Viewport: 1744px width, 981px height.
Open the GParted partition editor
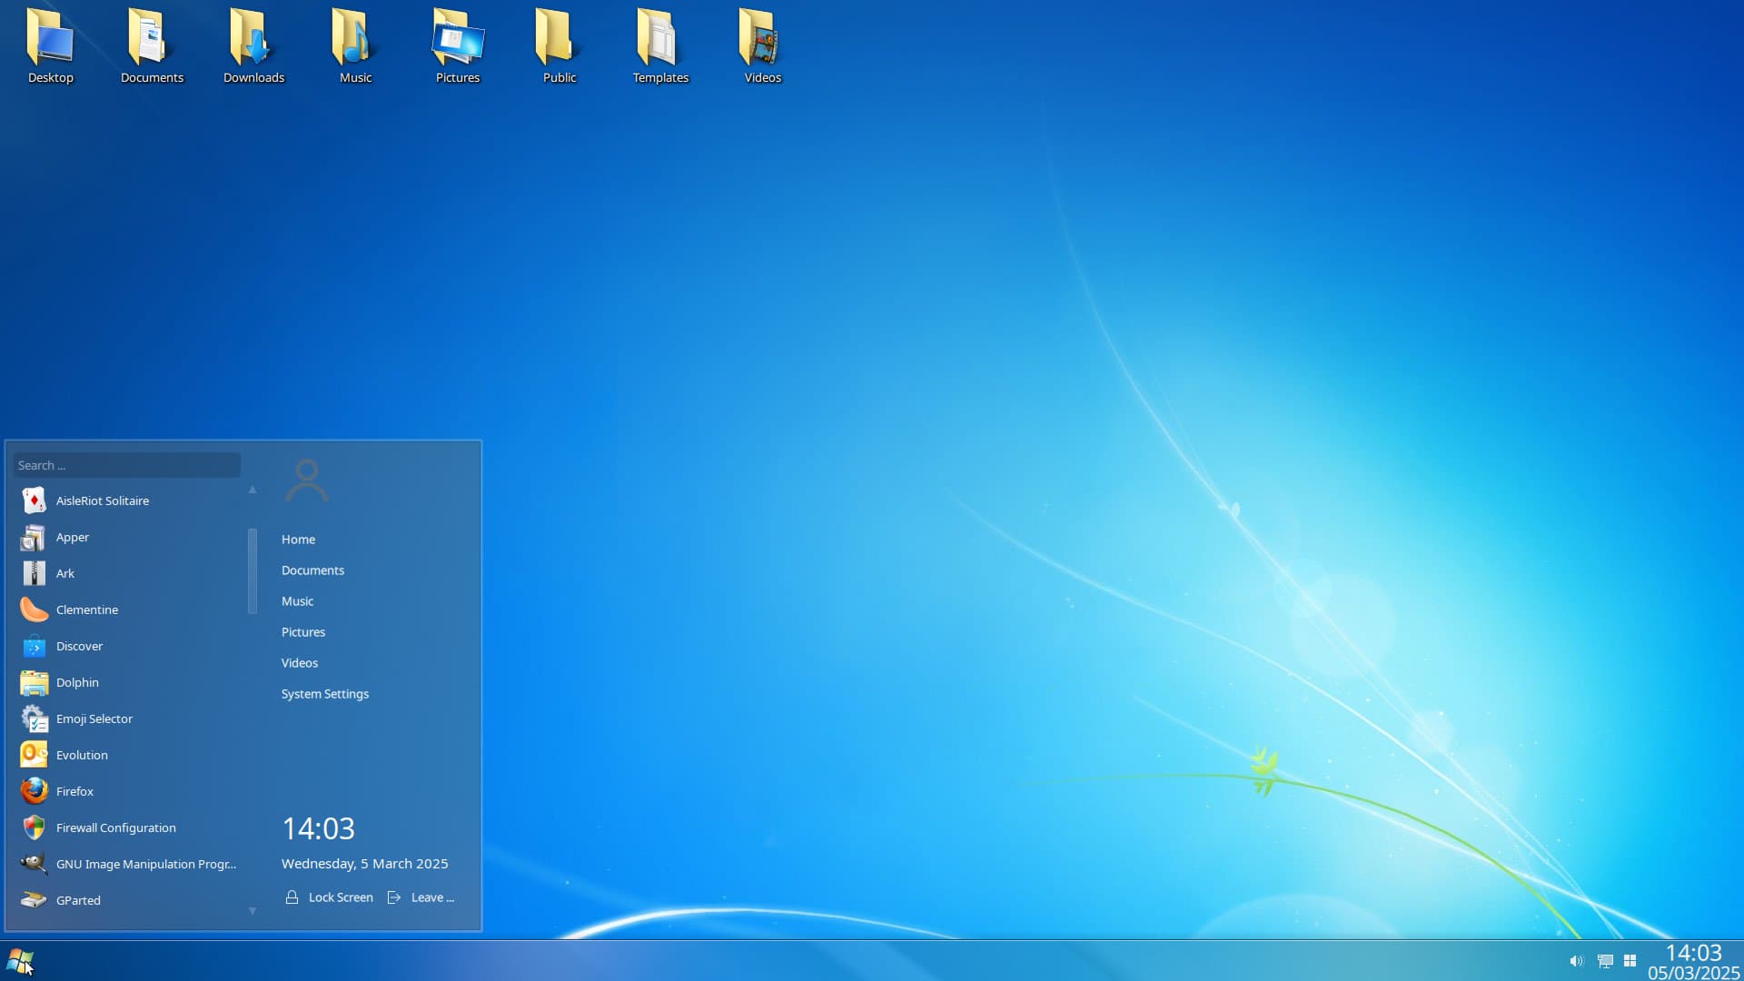tap(34, 900)
